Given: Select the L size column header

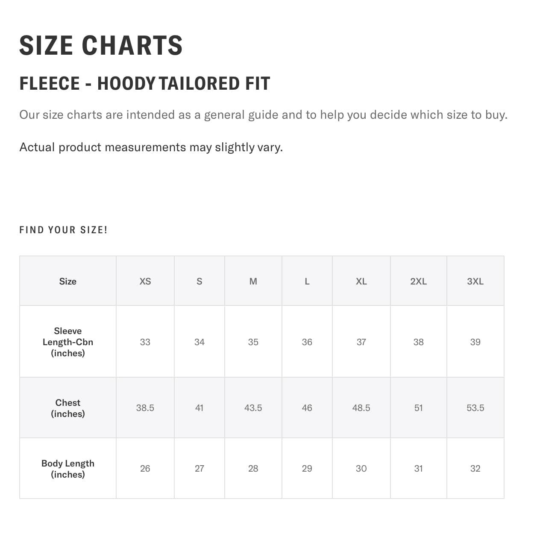Looking at the screenshot, I should point(307,281).
